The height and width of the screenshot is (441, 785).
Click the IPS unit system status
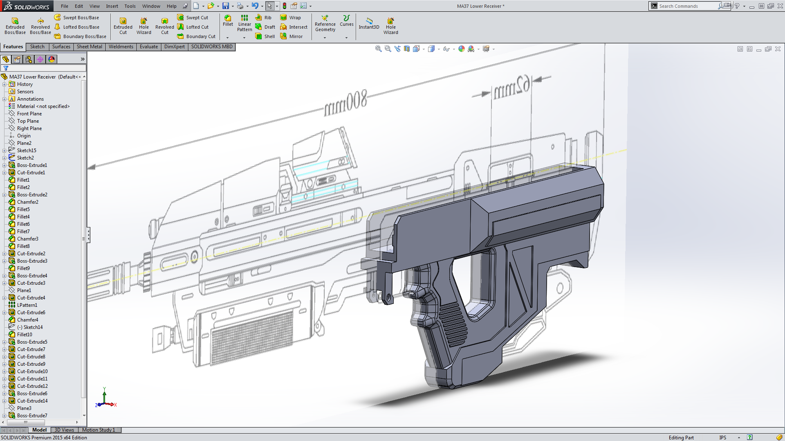pos(723,438)
